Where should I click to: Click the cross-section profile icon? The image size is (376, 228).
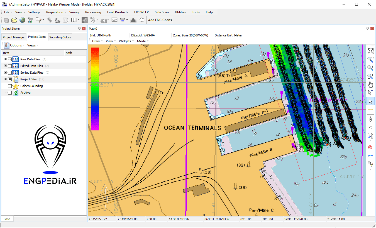tap(114, 20)
